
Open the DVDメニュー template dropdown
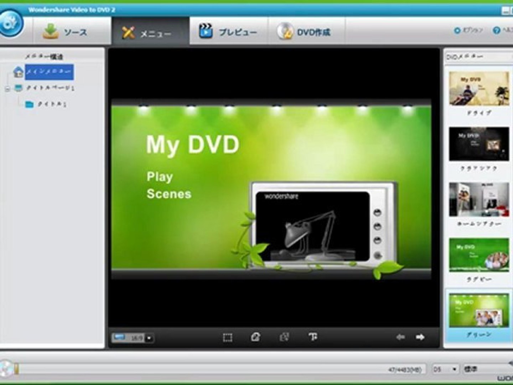click(x=478, y=57)
